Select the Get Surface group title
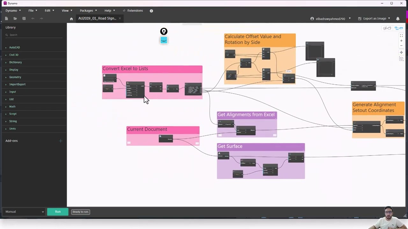Screen dimensions: 408x229 coord(230,146)
